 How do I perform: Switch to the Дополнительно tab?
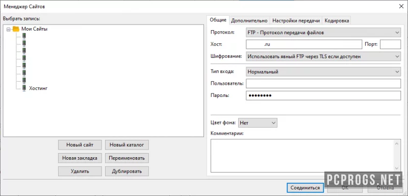tap(249, 20)
